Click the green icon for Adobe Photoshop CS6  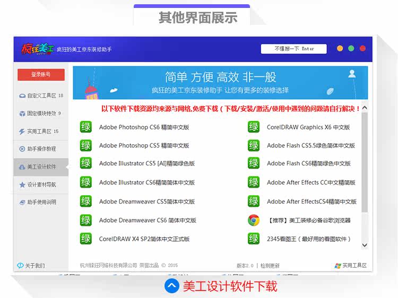85,127
